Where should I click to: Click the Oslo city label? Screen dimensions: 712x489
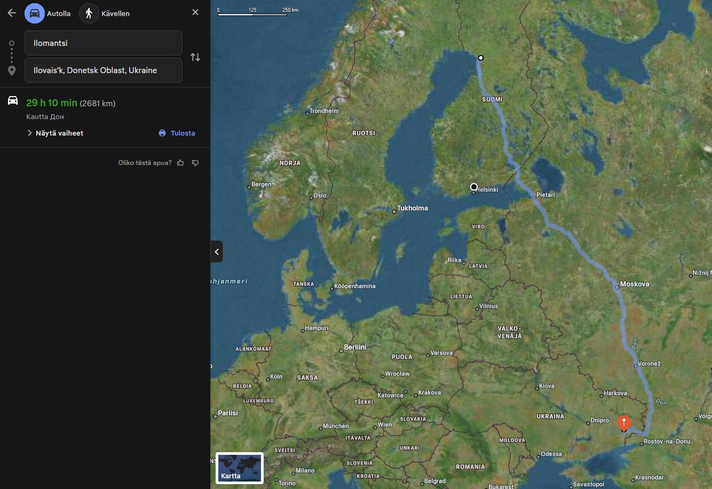(x=320, y=195)
